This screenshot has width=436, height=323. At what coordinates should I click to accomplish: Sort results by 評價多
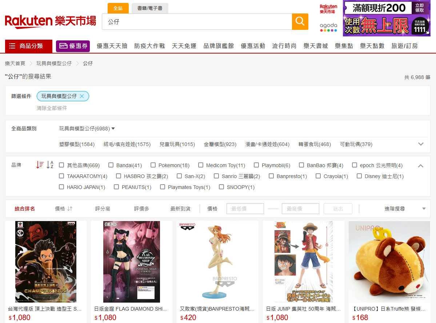pos(141,209)
